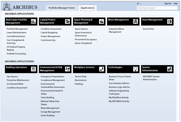Viewport: 181px width, 122px height.
Task: Open Project Management link
Action: point(50,36)
